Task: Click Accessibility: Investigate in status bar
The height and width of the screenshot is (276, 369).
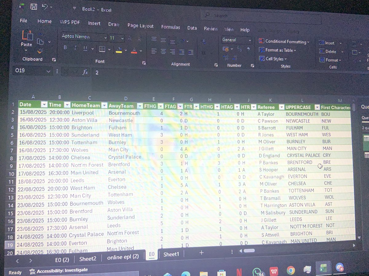Action: [x=58, y=270]
